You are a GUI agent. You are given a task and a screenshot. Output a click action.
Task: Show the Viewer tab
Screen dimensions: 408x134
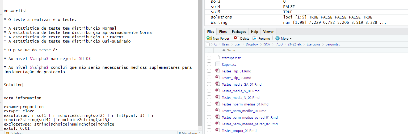[x=268, y=31]
